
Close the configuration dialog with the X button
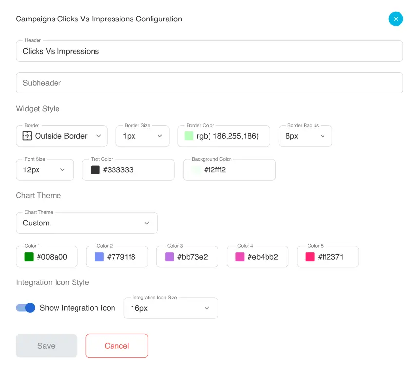click(396, 19)
